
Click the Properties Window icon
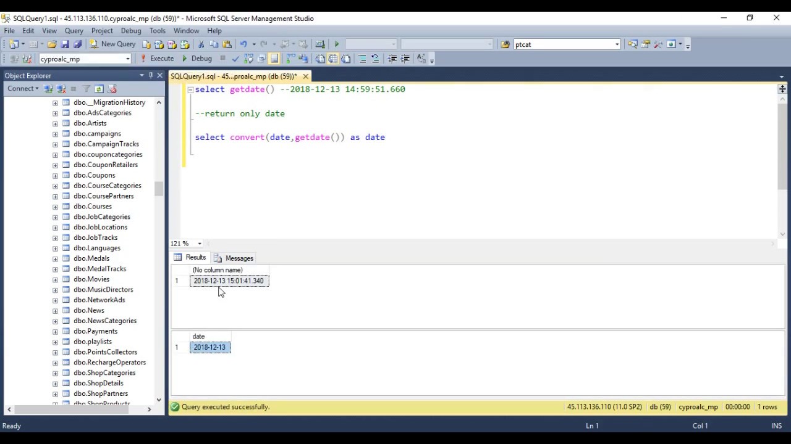point(645,44)
